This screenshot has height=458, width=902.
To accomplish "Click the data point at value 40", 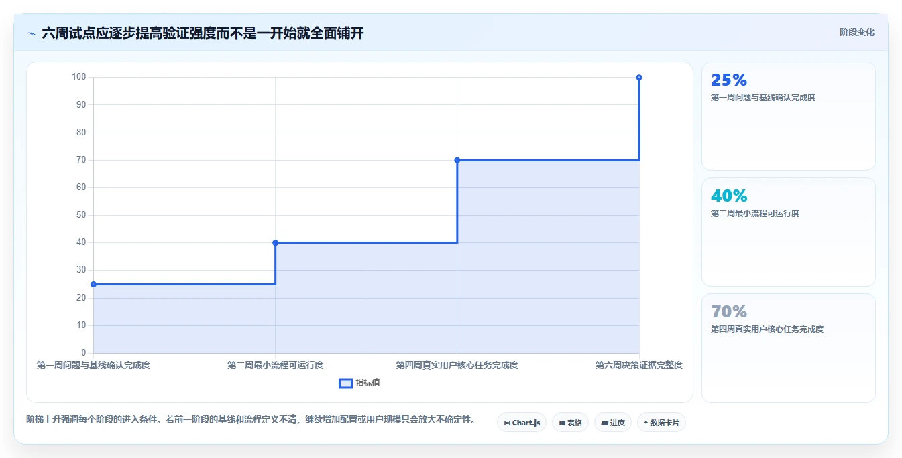I will point(276,243).
